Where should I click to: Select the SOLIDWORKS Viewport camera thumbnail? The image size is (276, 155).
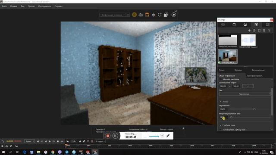(x=248, y=40)
